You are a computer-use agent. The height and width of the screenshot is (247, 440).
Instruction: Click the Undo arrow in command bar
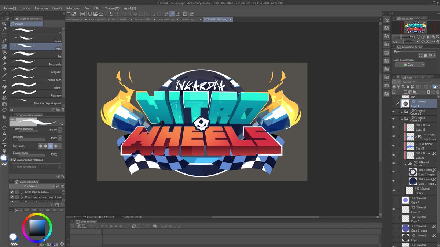pos(111,14)
